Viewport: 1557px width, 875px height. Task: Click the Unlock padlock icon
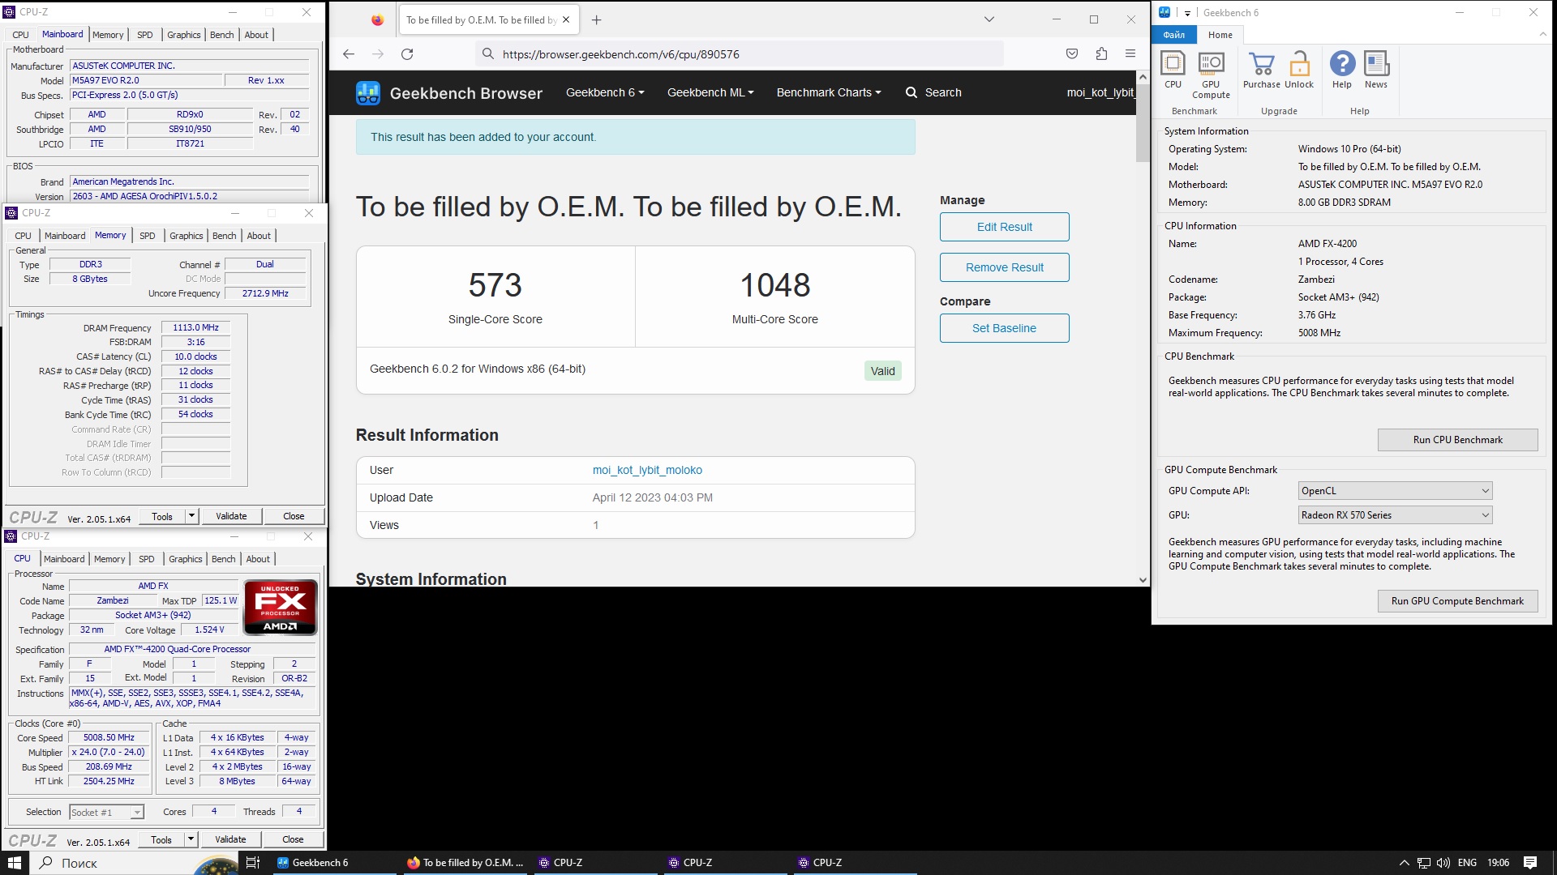(x=1299, y=70)
